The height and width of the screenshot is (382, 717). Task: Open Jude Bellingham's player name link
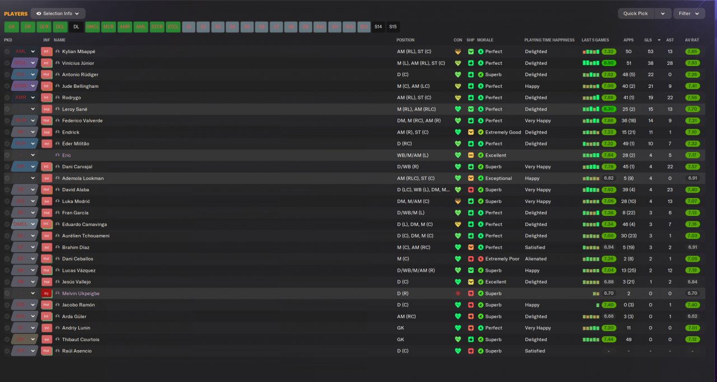pyautogui.click(x=80, y=86)
